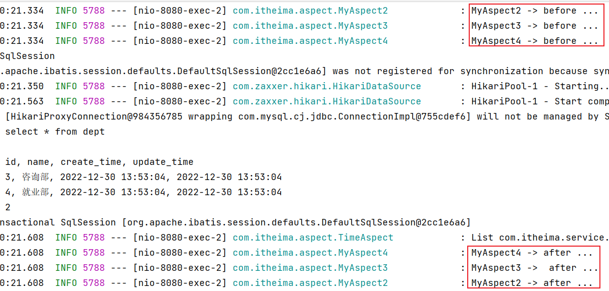Click the 'MyAspect4 -> before ...' message
The image size is (609, 291).
pos(535,41)
